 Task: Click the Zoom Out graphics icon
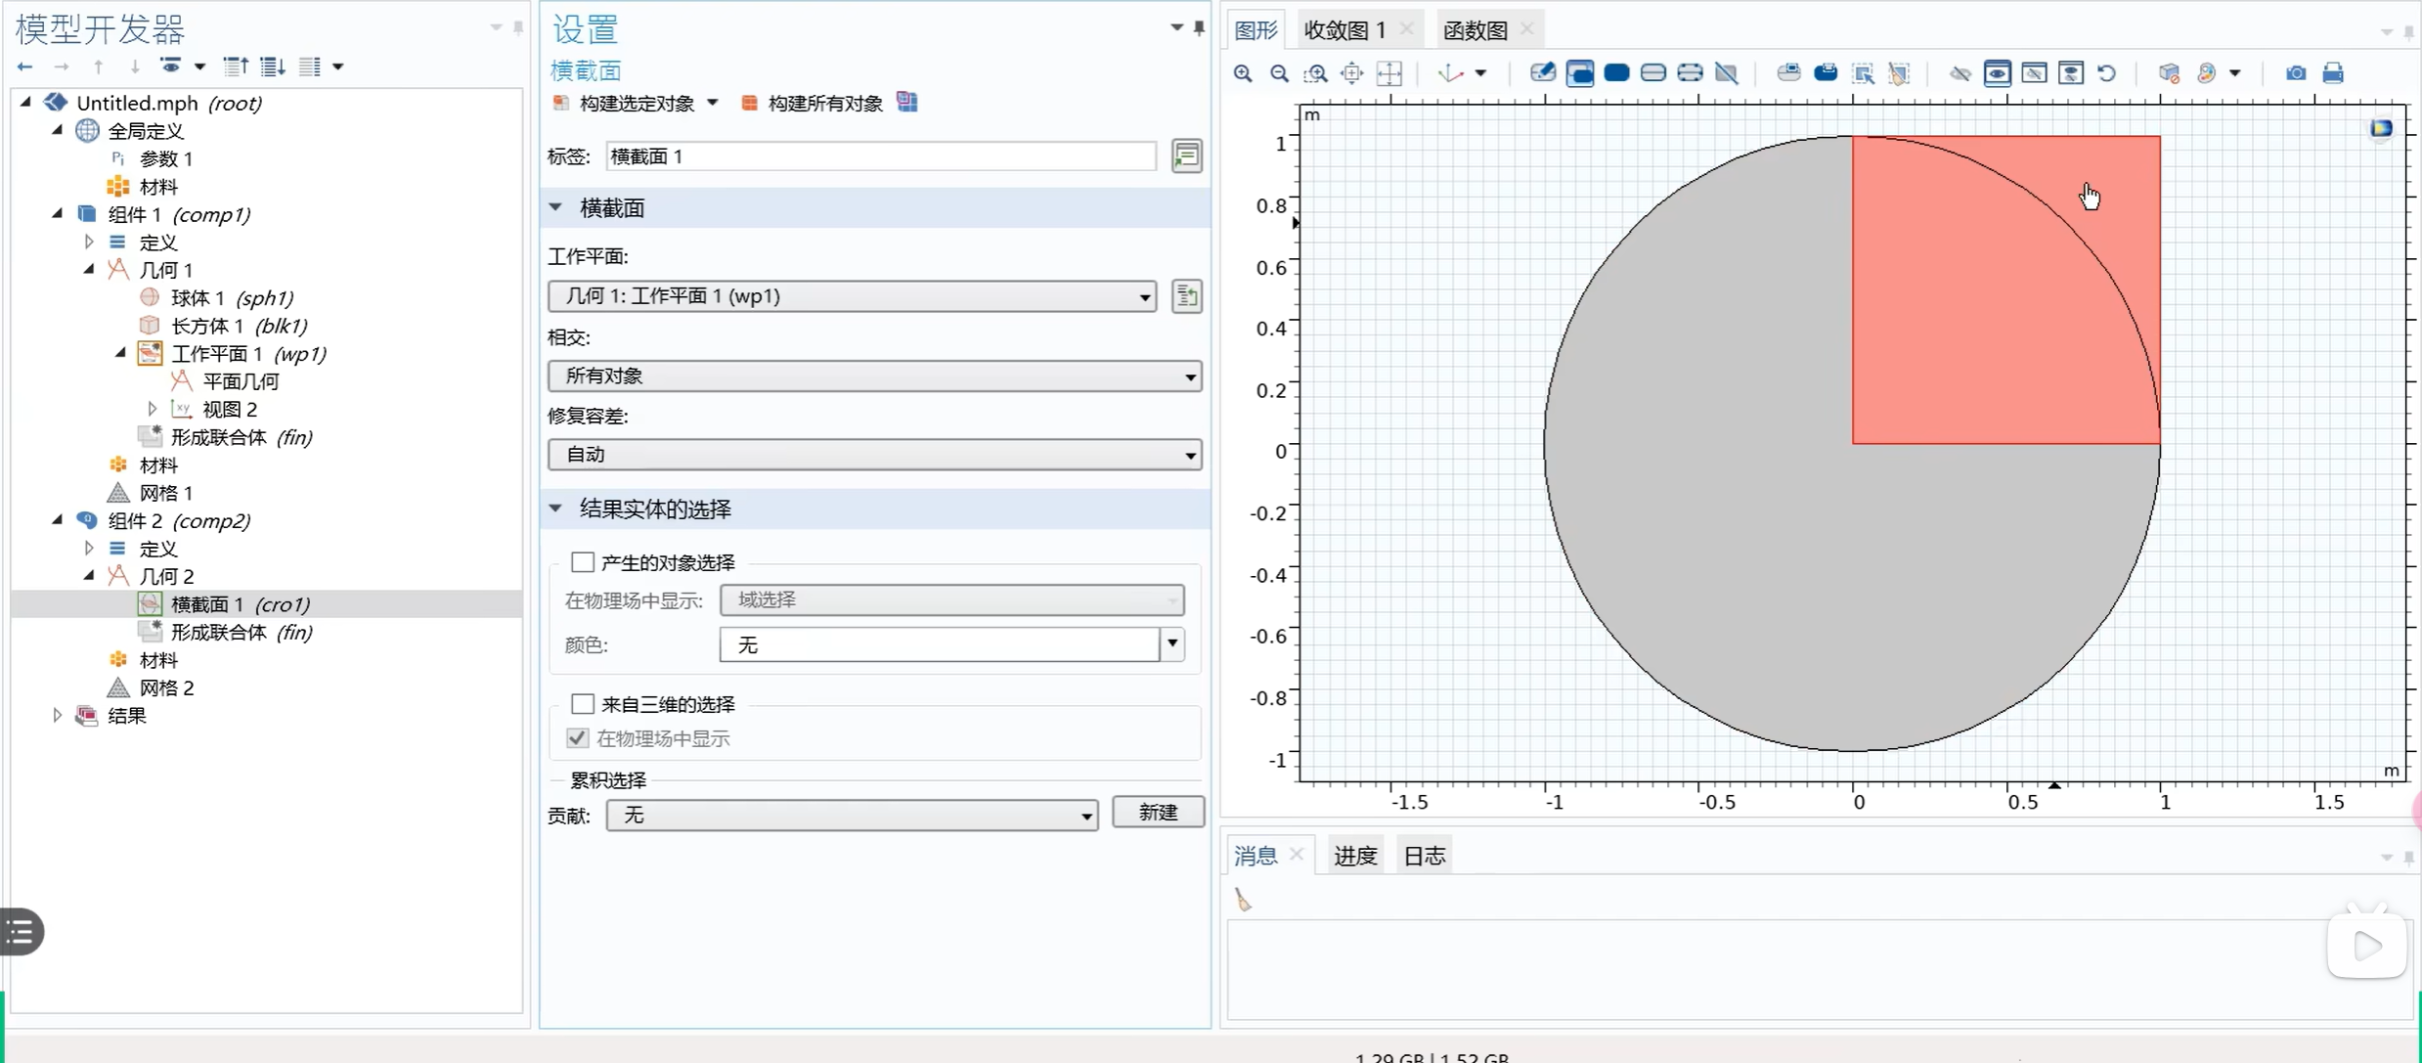click(x=1279, y=73)
